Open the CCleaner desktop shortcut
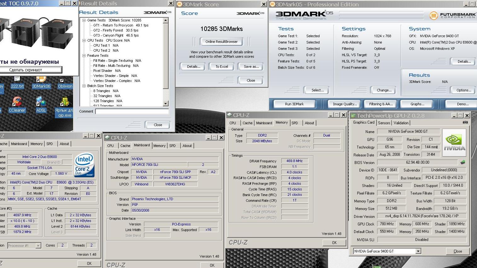The height and width of the screenshot is (268, 477). tap(17, 104)
